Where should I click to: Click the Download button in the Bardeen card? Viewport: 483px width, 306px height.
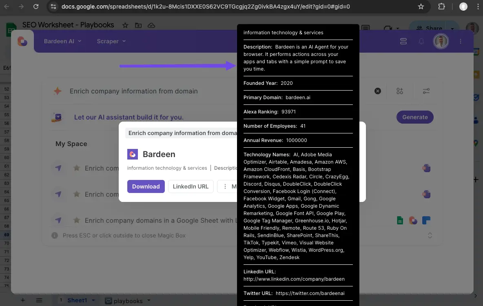[x=146, y=186]
